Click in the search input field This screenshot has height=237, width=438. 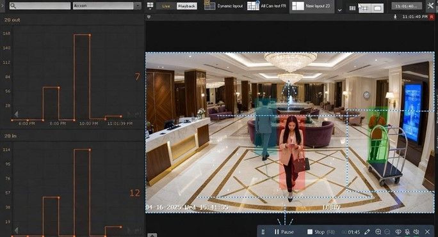(x=40, y=6)
